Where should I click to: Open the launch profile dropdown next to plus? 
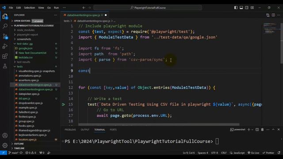(x=252, y=129)
